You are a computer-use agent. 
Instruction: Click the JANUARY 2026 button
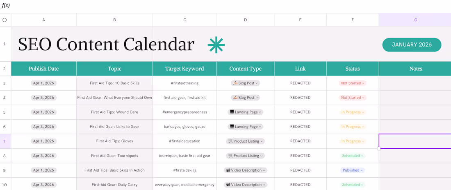[x=412, y=45]
